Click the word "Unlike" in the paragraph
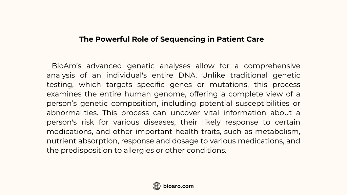 coord(213,75)
